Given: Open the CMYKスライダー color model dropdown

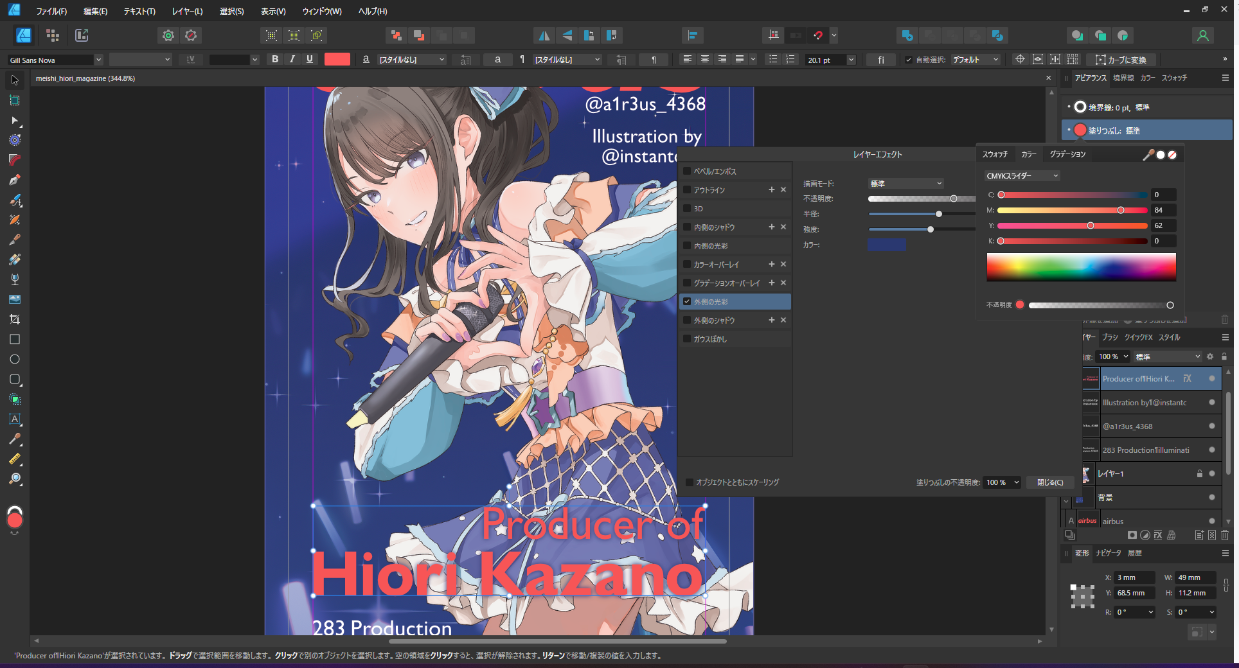Looking at the screenshot, I should coord(1022,176).
